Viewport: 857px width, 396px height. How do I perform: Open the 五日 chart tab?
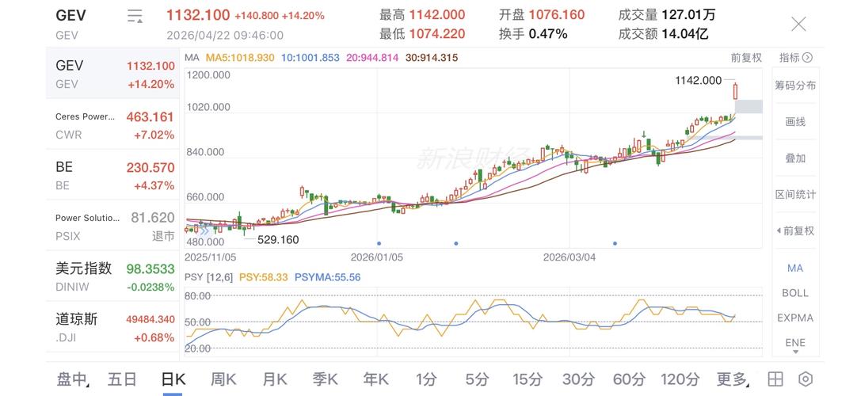tap(122, 379)
